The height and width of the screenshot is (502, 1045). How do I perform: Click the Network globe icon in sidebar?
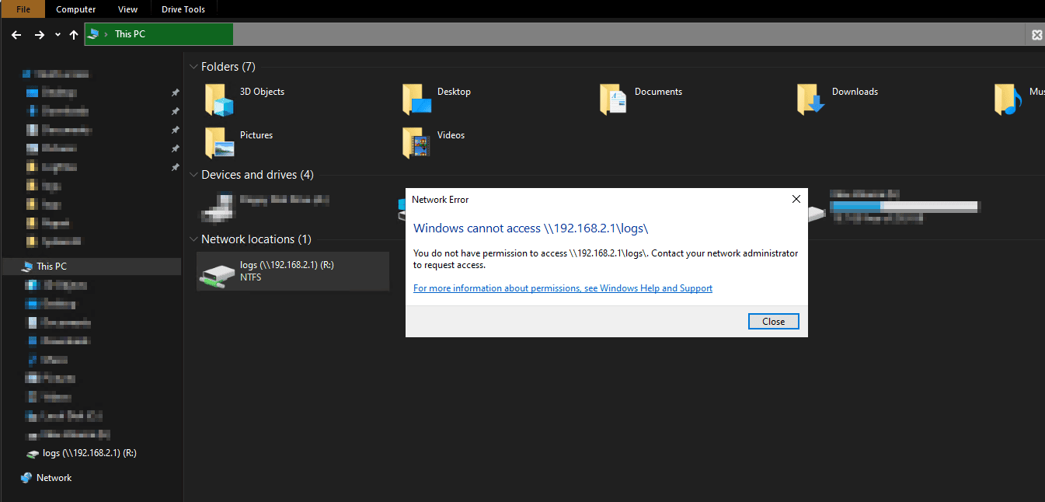coord(26,478)
